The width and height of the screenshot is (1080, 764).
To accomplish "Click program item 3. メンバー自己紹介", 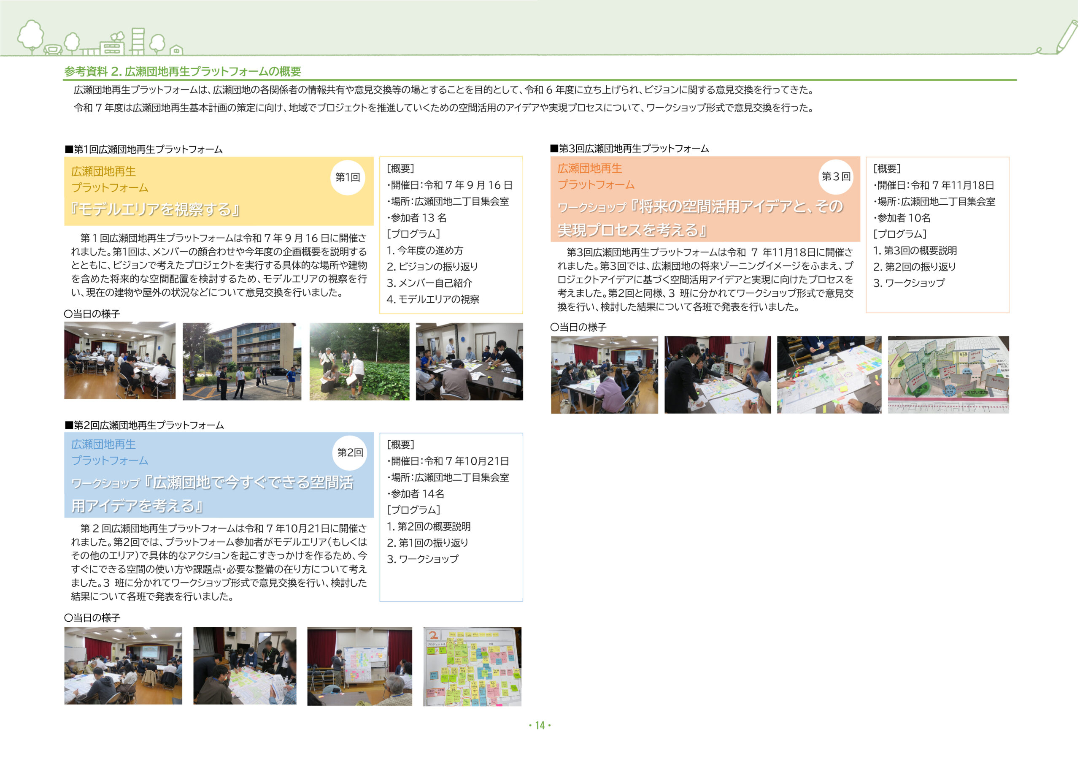I will tap(429, 283).
